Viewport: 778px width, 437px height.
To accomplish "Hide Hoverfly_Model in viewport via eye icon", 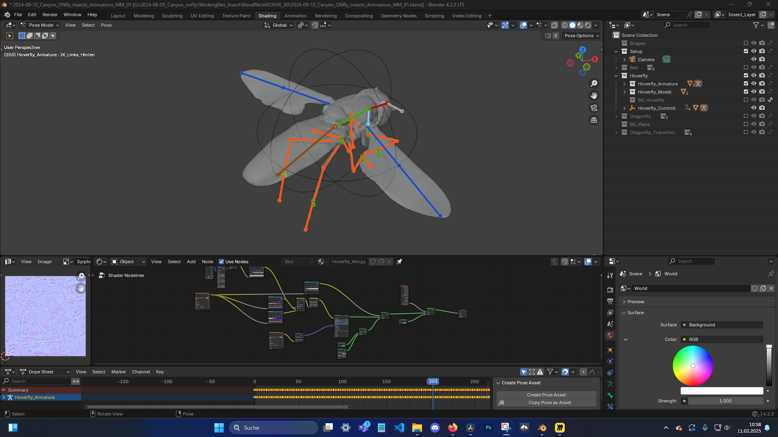I will tap(754, 92).
